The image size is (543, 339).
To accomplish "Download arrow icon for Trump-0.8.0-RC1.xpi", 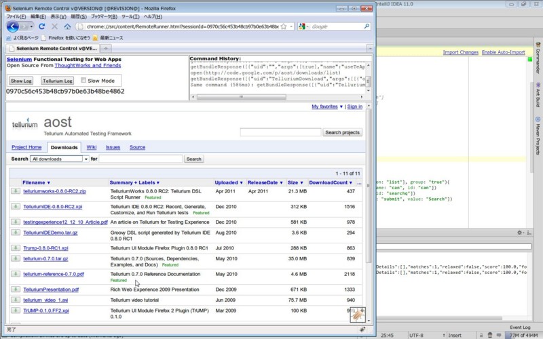I will [15, 247].
